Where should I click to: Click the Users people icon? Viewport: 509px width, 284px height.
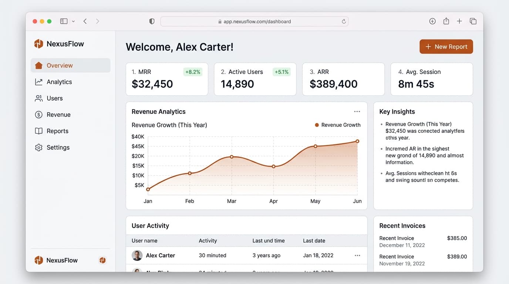point(38,98)
